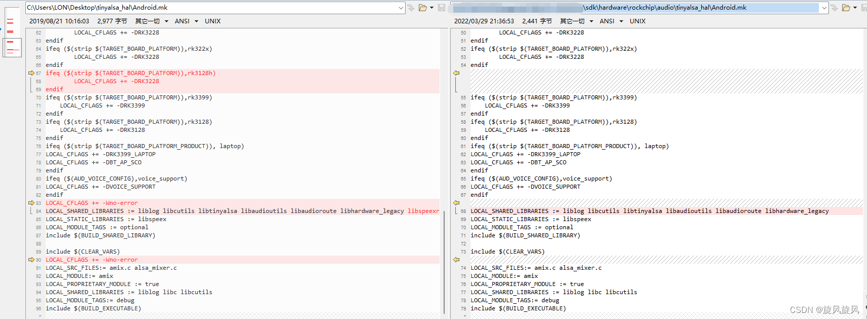Click the diff overview thumbnail map
The image size is (867, 319).
click(12, 32)
